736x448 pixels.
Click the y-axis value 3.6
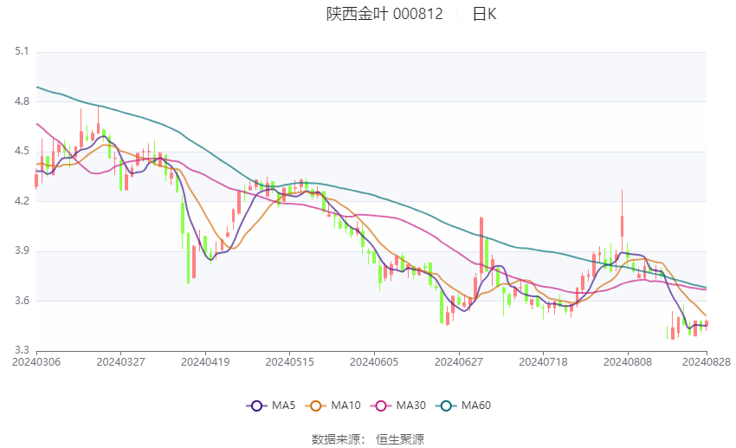22,301
